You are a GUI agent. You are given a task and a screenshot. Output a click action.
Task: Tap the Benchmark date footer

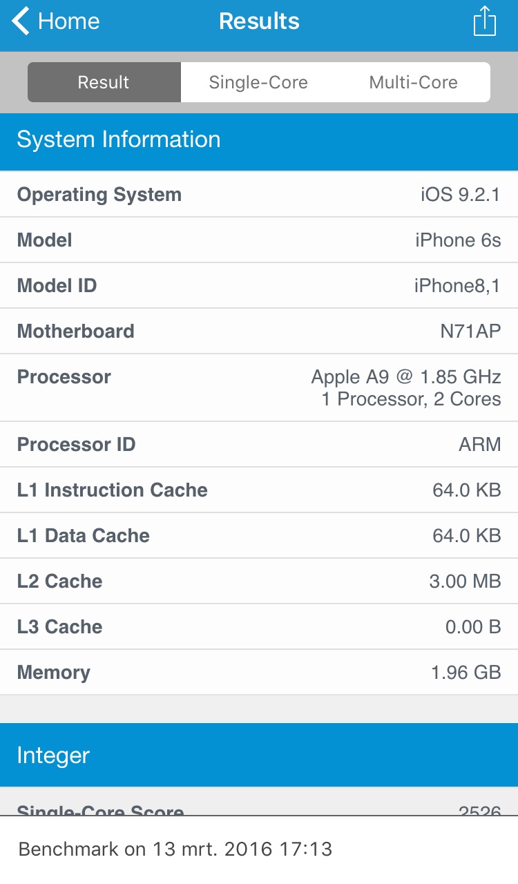(175, 849)
